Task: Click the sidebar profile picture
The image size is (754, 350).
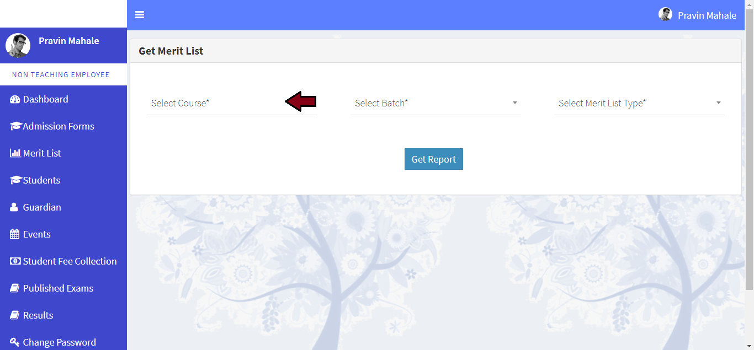Action: pyautogui.click(x=18, y=45)
